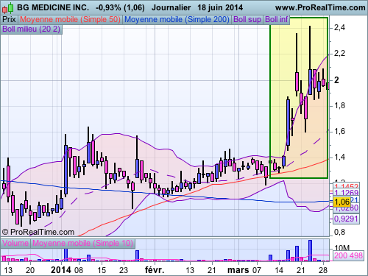This screenshot has height=276, width=368.
Task: Click the 20 date label before 2014
Action: (30, 270)
